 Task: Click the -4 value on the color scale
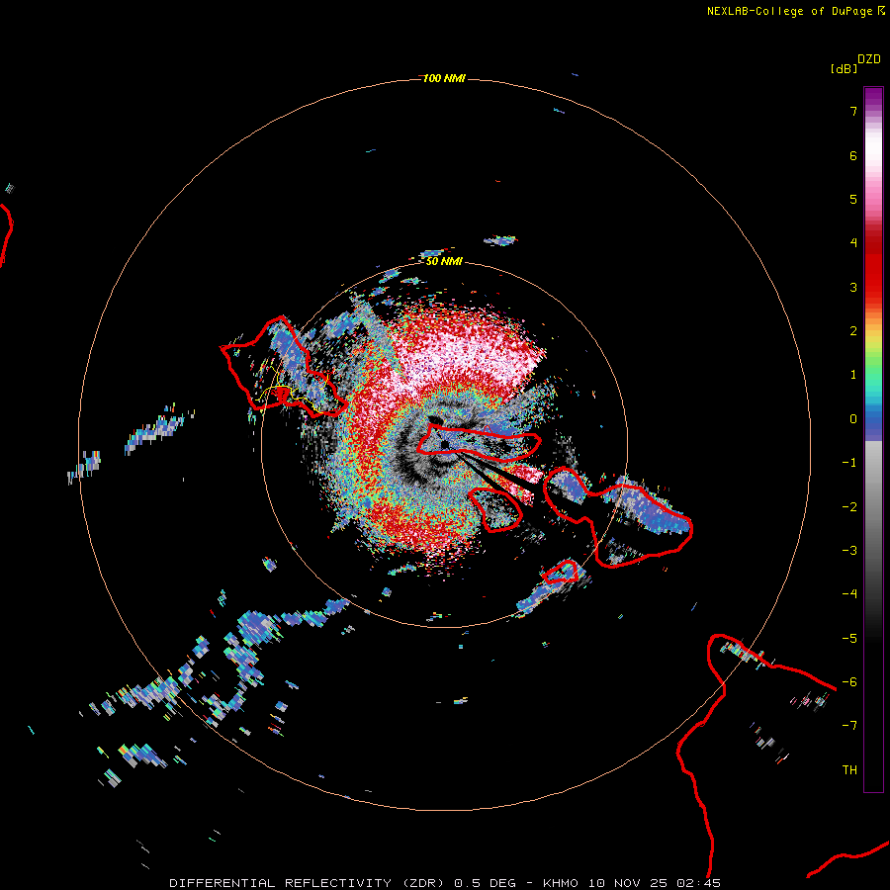849,593
